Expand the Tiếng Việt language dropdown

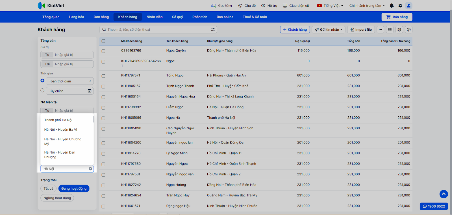[330, 6]
